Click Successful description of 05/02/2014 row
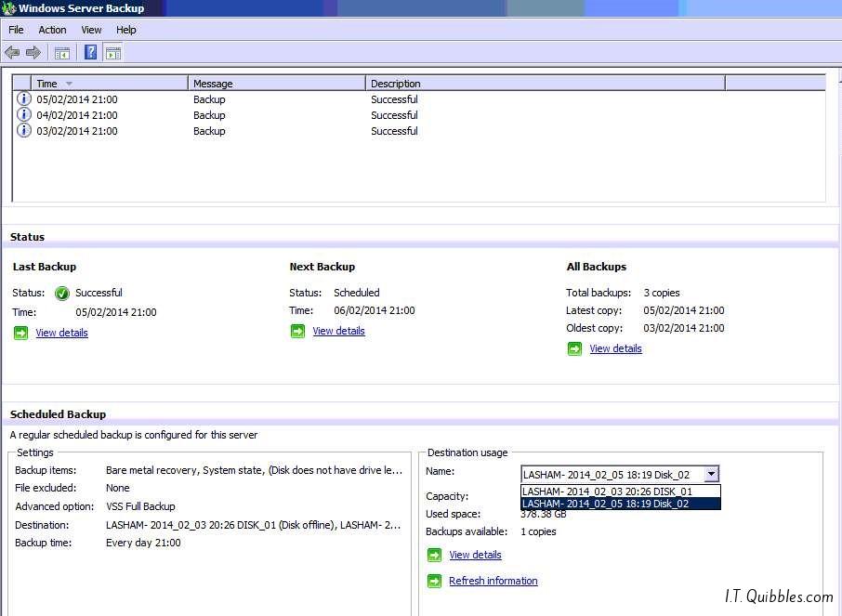 click(x=394, y=99)
